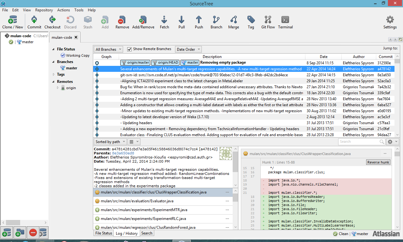The image size is (403, 242).
Task: Click the diff search magnifier icon
Action: click(x=382, y=142)
